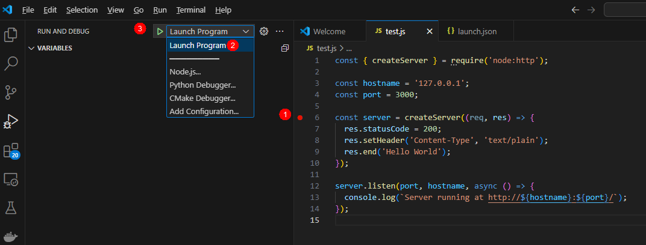This screenshot has width=646, height=245.
Task: Open the Launch Program configuration dropdown
Action: [x=210, y=31]
